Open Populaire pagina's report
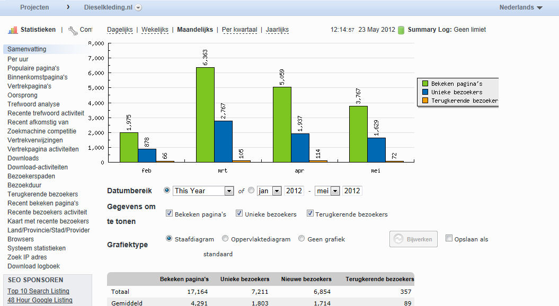This screenshot has width=559, height=306. click(33, 68)
